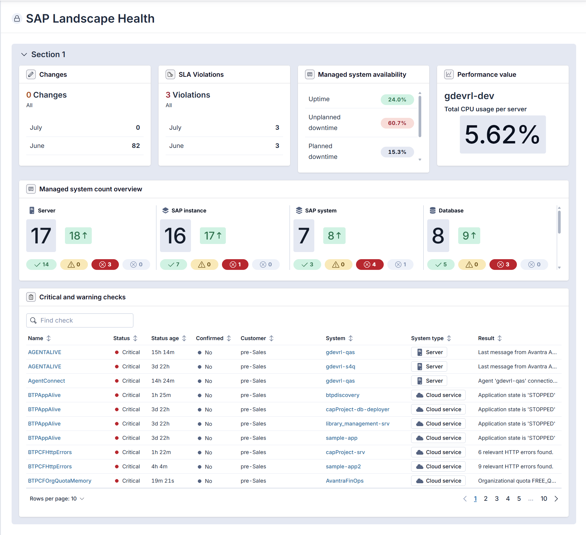This screenshot has width=586, height=535.
Task: Open the gdevrl-s4q system link
Action: [341, 367]
